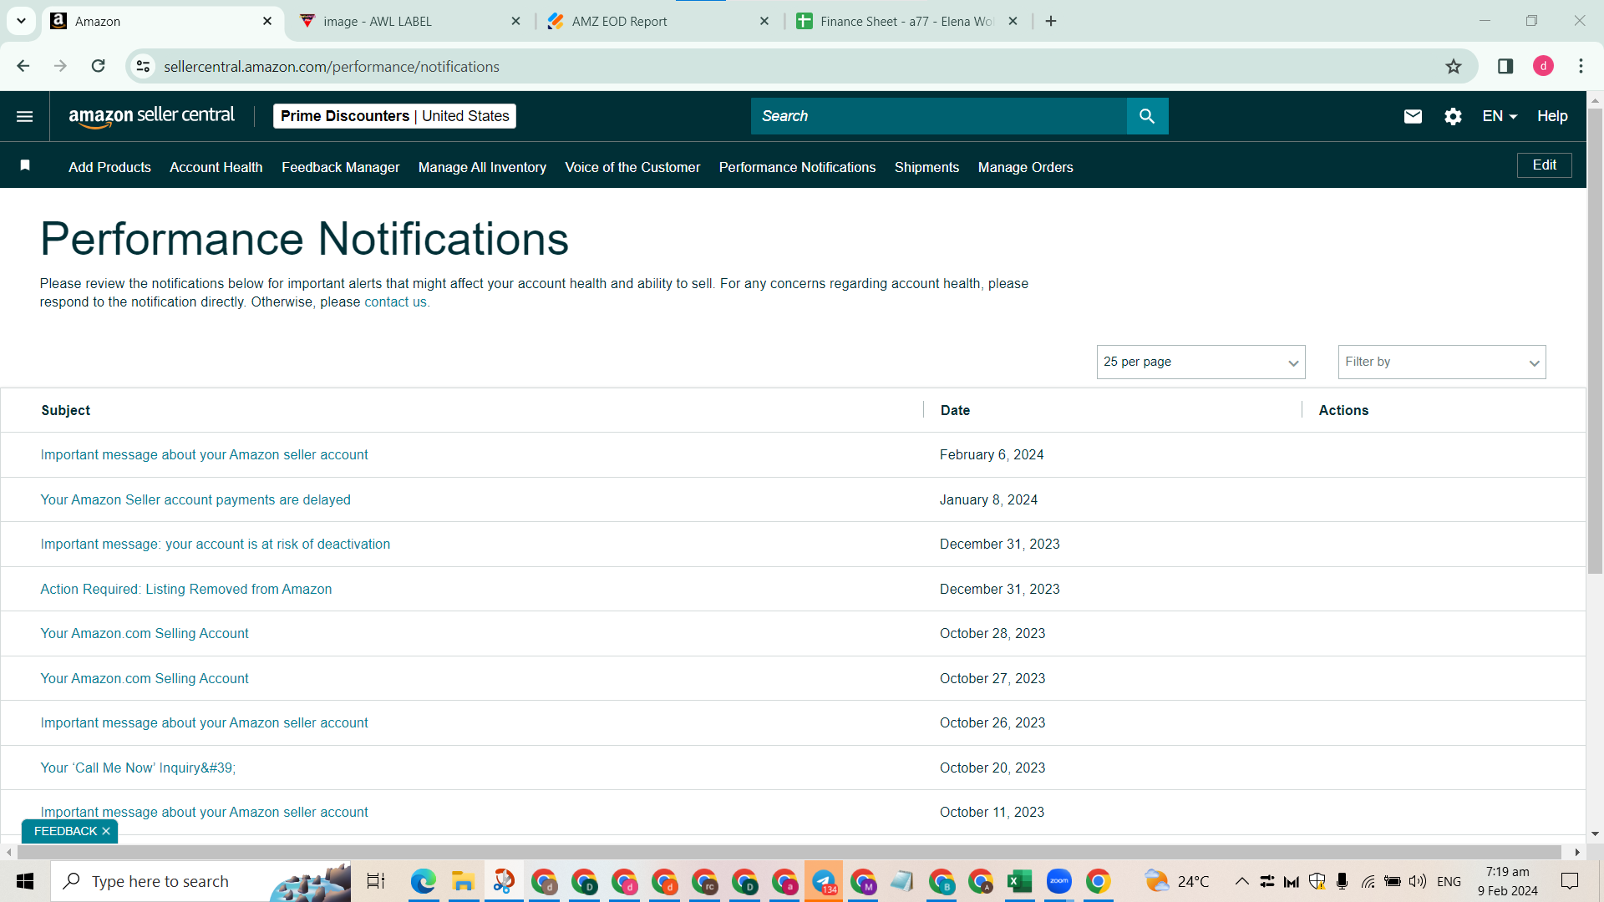Open the browser side panel icon
Image resolution: width=1604 pixels, height=902 pixels.
click(x=1505, y=67)
